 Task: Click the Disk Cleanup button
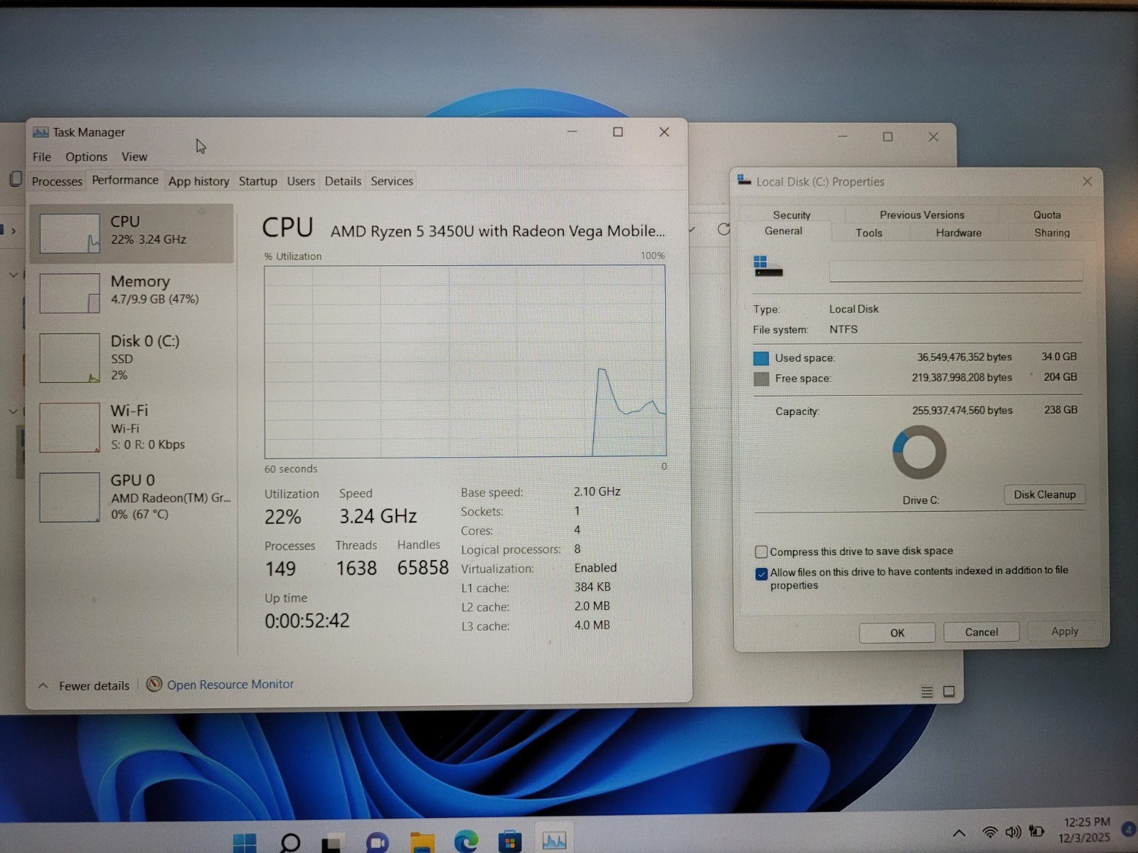1045,495
